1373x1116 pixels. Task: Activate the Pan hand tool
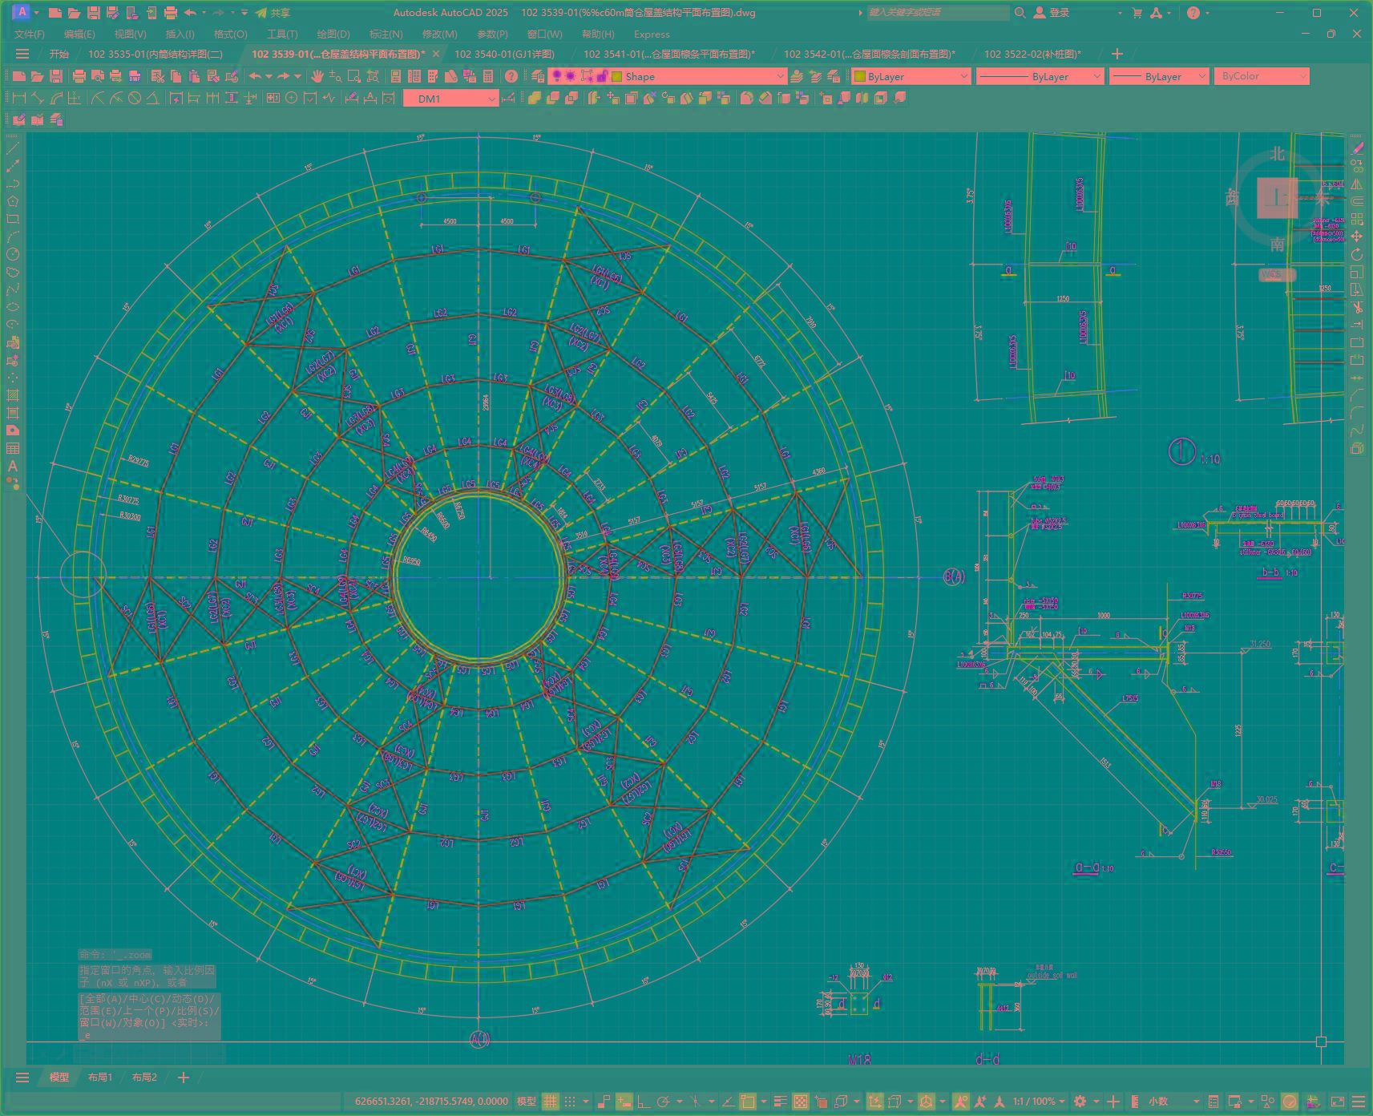[317, 76]
